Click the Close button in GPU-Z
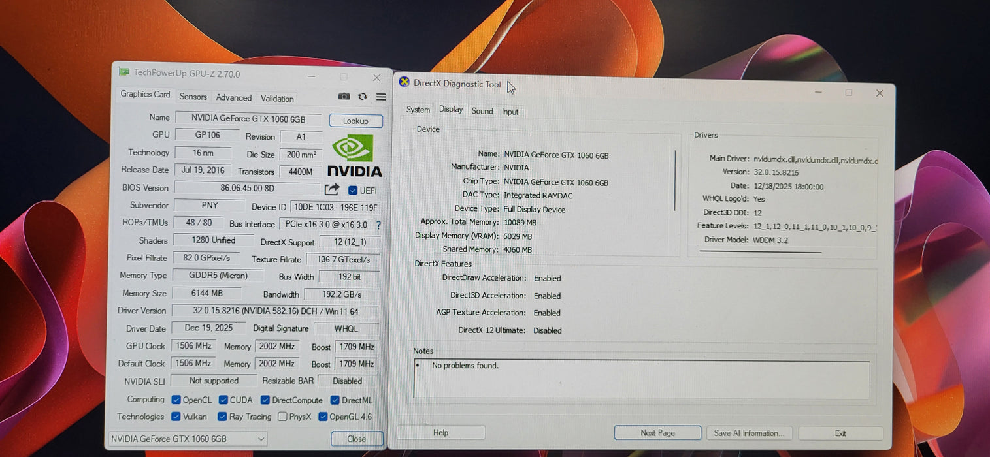Screen dimensions: 990x457 357,439
